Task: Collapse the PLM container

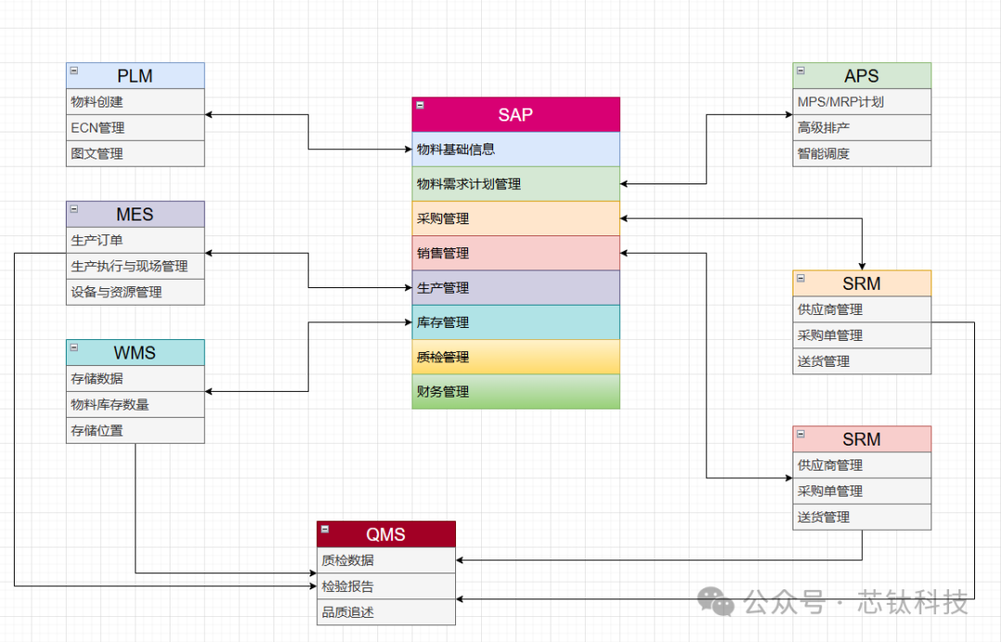Action: coord(74,70)
